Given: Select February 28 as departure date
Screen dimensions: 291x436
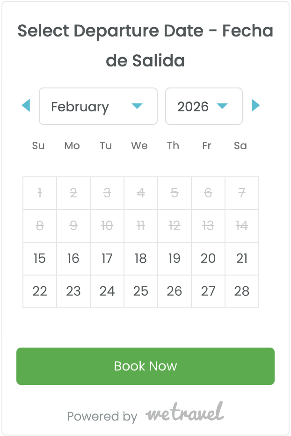Looking at the screenshot, I should pyautogui.click(x=242, y=291).
